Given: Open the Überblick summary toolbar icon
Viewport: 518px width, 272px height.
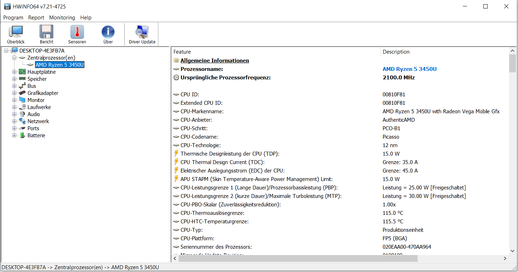Looking at the screenshot, I should pyautogui.click(x=16, y=34).
